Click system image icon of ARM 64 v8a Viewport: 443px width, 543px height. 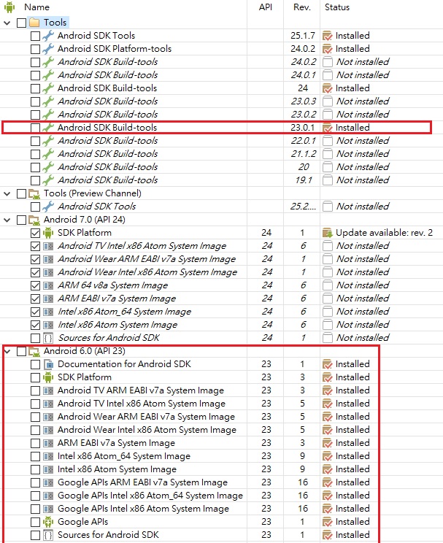(48, 285)
